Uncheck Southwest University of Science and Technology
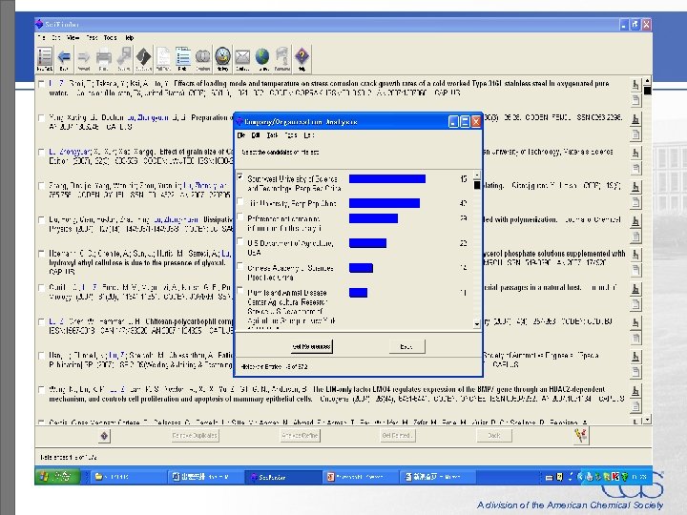Viewport: 687px width, 515px height. [x=240, y=177]
